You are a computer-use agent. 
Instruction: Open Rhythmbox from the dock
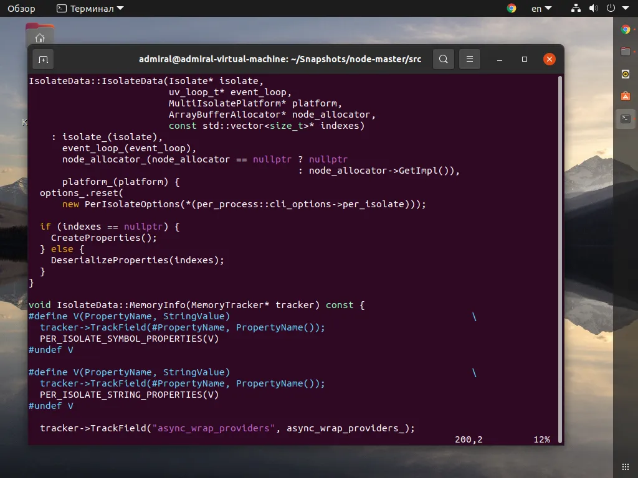coord(626,74)
